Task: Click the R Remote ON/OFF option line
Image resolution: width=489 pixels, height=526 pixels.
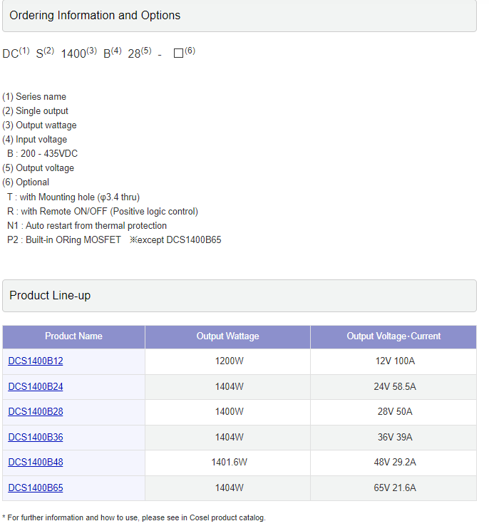Action: [x=103, y=212]
